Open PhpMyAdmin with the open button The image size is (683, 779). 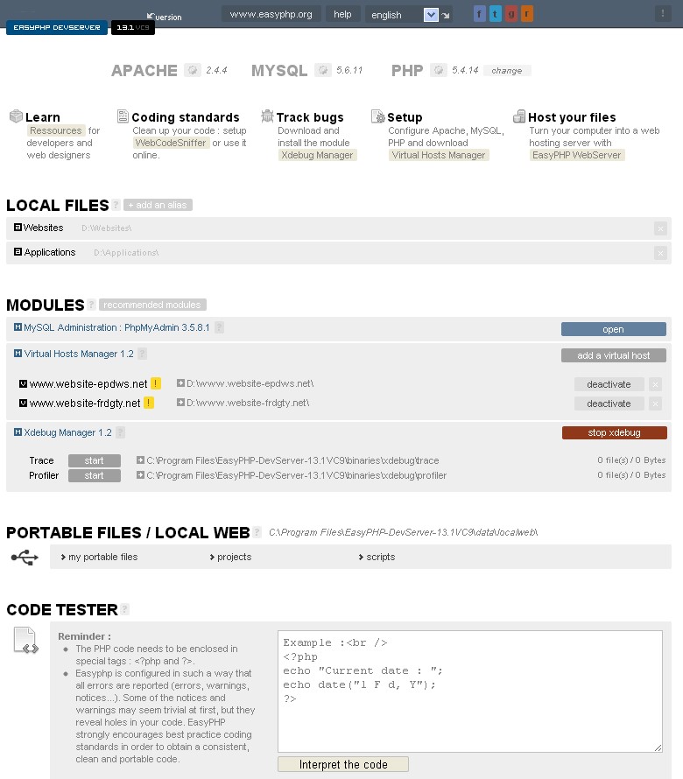point(613,330)
